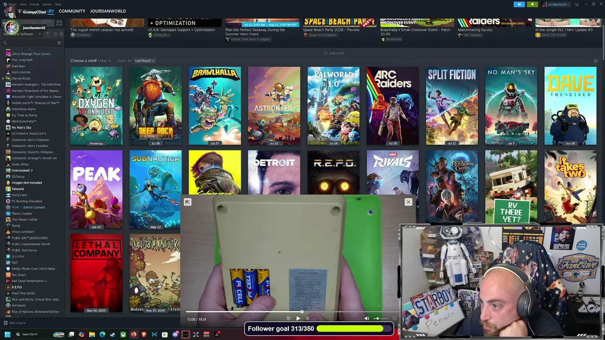The height and width of the screenshot is (340, 605).
Task: Open 'Space Beach Party 2026 - Preview' news
Action: pos(331,30)
